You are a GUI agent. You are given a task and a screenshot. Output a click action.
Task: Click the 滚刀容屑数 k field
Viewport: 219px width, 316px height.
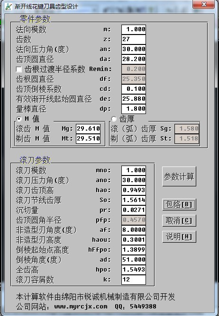(134, 280)
